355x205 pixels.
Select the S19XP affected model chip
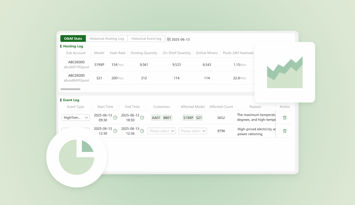click(189, 117)
